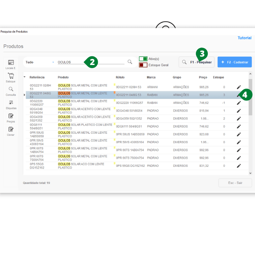Open the Clonar icon in sidebar

11,131
